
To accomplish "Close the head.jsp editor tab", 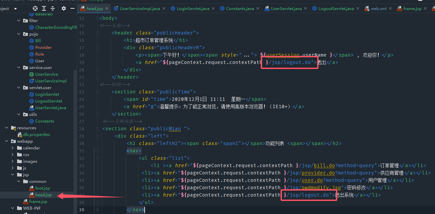I will pos(107,9).
